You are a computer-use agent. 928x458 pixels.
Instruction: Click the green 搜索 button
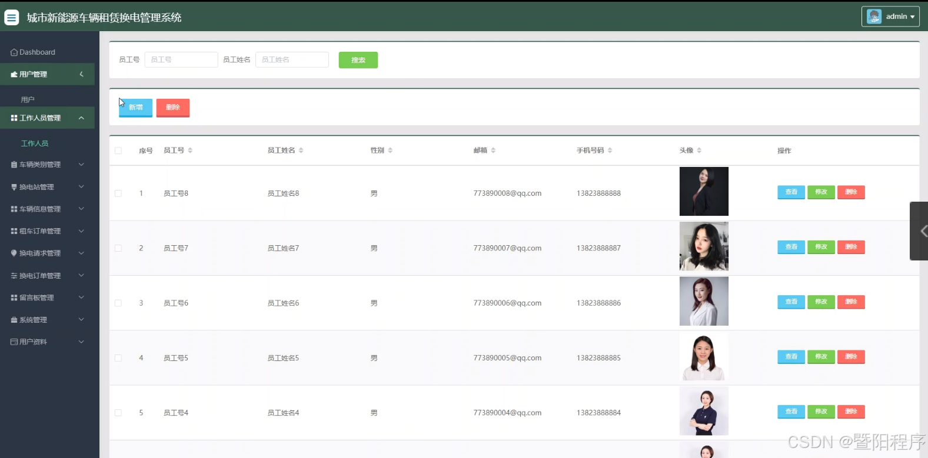358,60
